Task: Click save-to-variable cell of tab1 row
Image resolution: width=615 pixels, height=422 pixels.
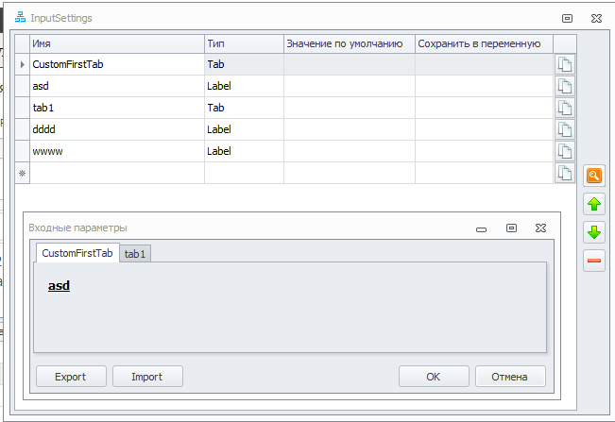Action: pos(484,108)
